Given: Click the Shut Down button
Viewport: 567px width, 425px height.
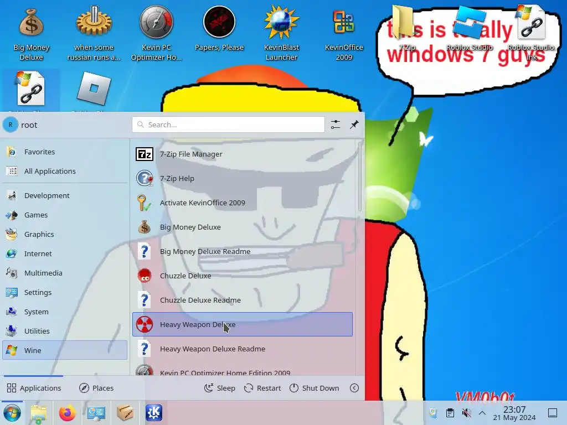Looking at the screenshot, I should (x=315, y=388).
